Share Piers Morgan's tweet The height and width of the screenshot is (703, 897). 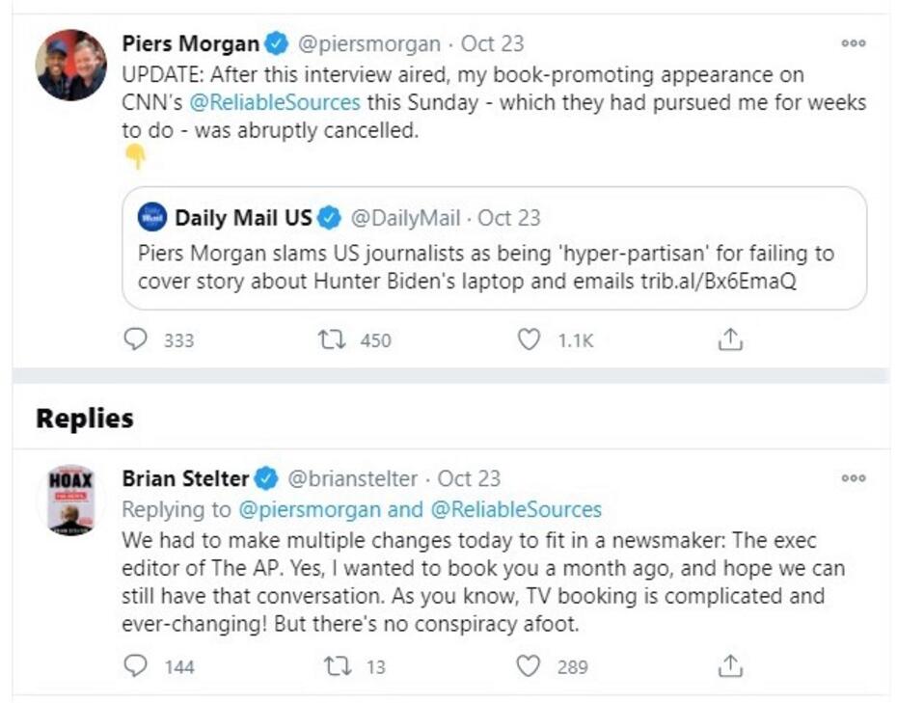pyautogui.click(x=731, y=339)
